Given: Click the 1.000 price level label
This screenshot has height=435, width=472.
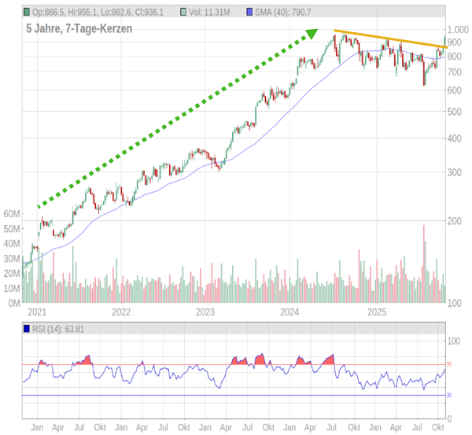Looking at the screenshot, I should [458, 29].
